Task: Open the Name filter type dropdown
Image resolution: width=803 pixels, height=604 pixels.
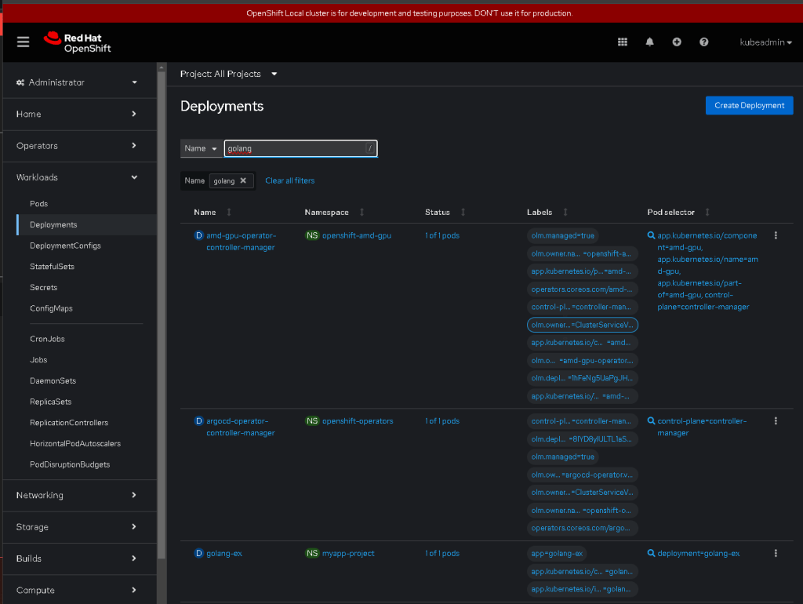Action: point(201,148)
